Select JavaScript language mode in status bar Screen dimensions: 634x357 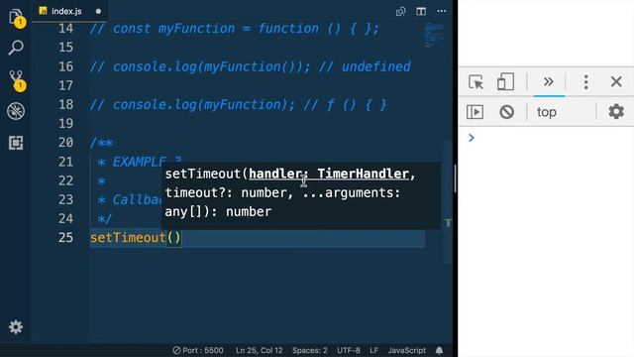[407, 350]
